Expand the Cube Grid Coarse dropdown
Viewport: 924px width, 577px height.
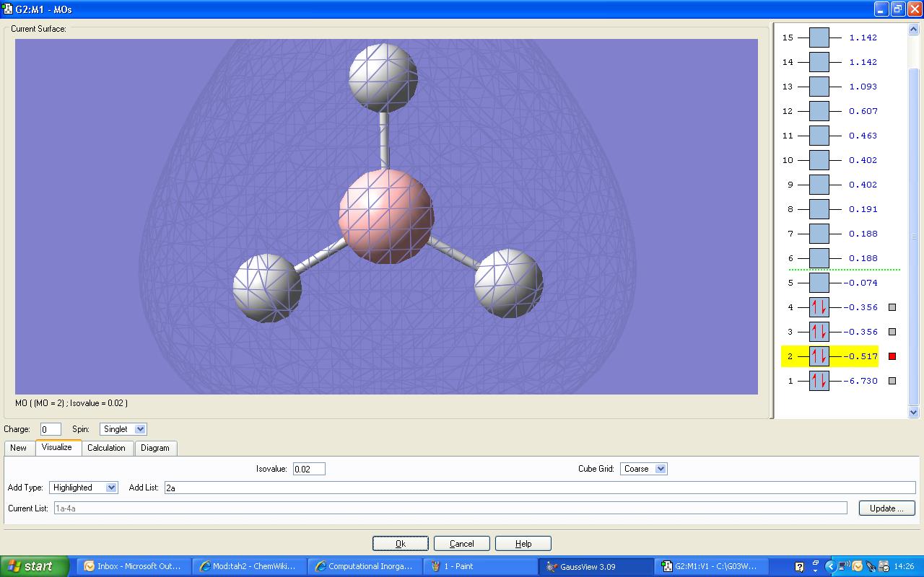pos(644,469)
